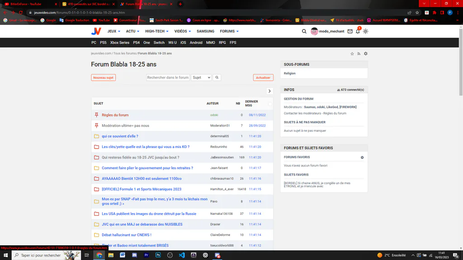Click the Rechercher dans le forum field
This screenshot has height=260, width=463.
click(168, 78)
